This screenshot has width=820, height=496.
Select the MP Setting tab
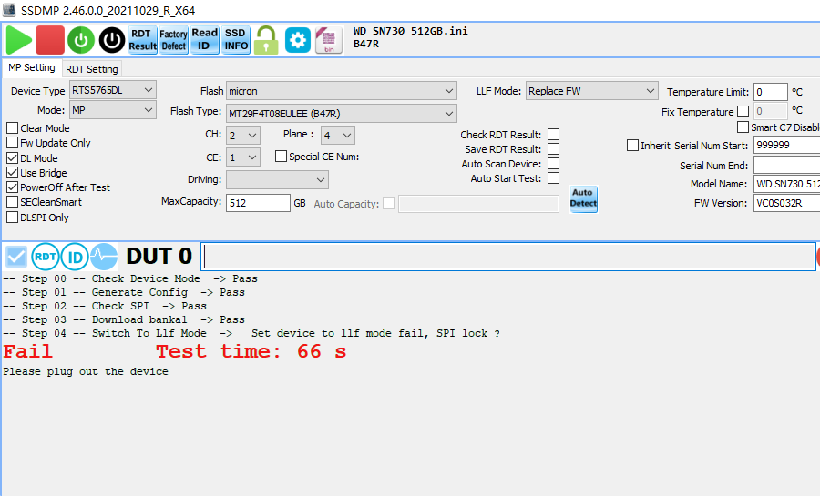pyautogui.click(x=32, y=68)
